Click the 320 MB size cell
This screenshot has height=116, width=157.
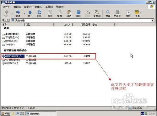(x=68, y=63)
